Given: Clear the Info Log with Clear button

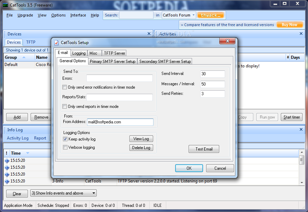Looking at the screenshot, I should pos(17,193).
